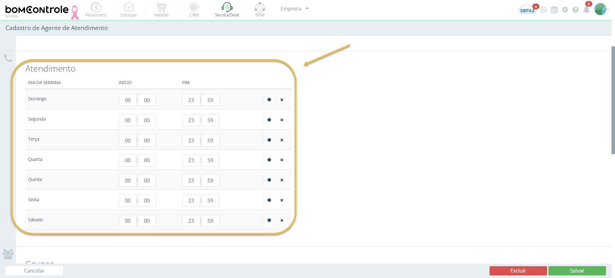Click the dot icon on Quinta row

tap(269, 180)
